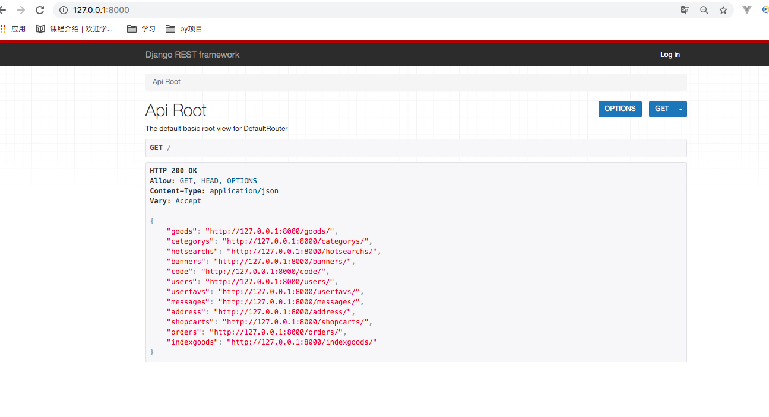Screen dimensions: 769x417
Task: Click the DefaultRouter description text
Action: 217,129
